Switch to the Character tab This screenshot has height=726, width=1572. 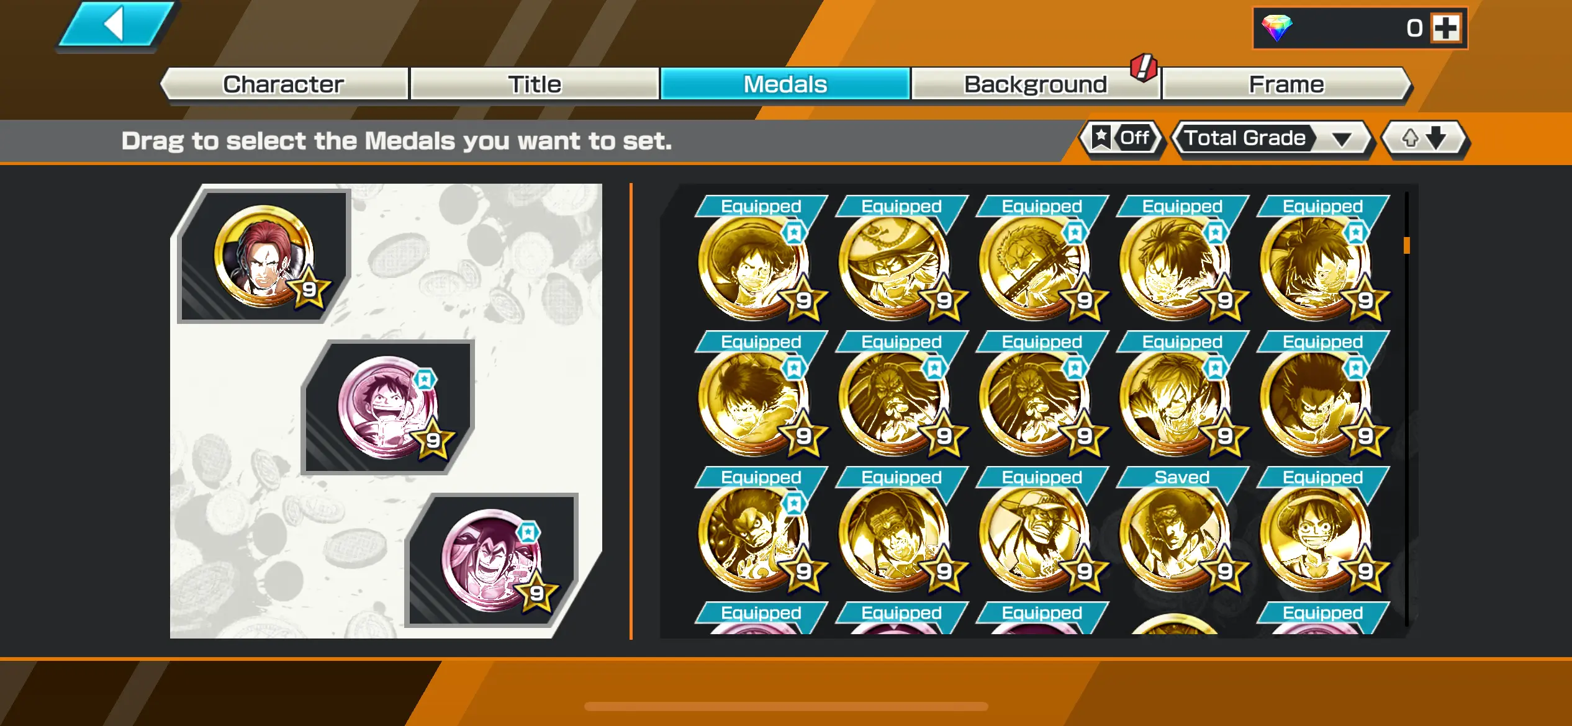point(284,84)
